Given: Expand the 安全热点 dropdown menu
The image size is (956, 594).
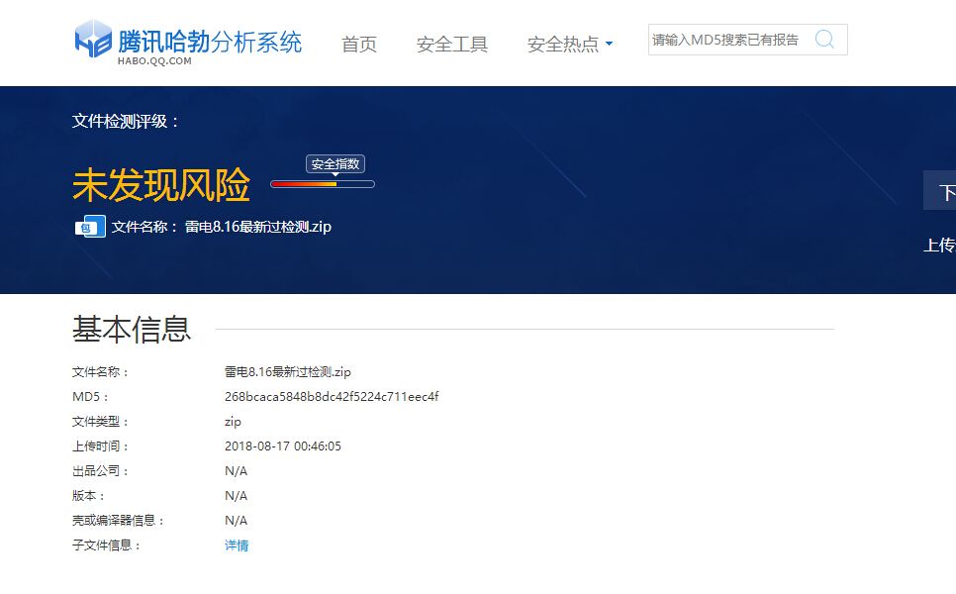Looking at the screenshot, I should click(569, 44).
